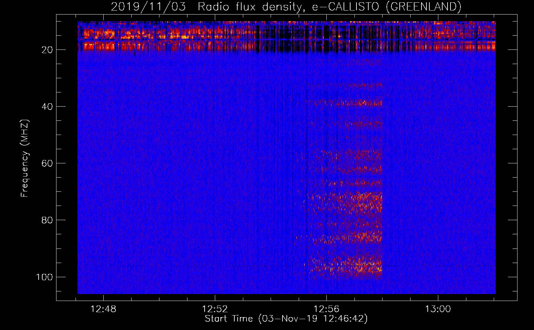Click the 100 MHz frequency tick label
This screenshot has height=330, width=534.
coord(45,277)
